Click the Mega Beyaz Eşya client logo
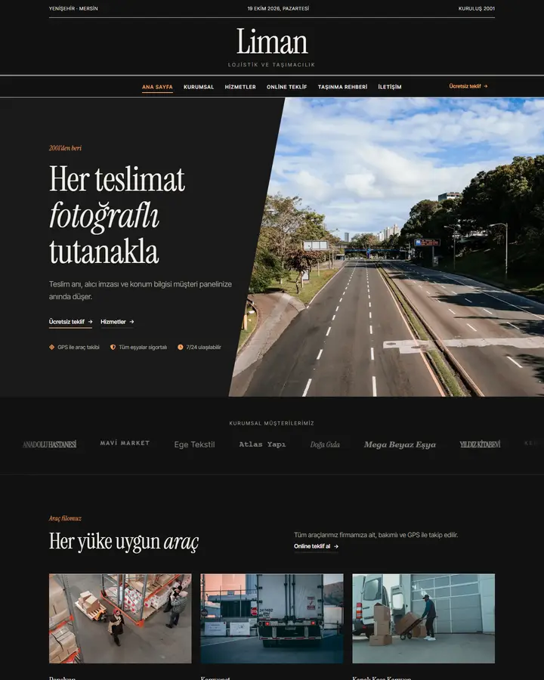Viewport: 544px width, 680px height. coord(400,444)
